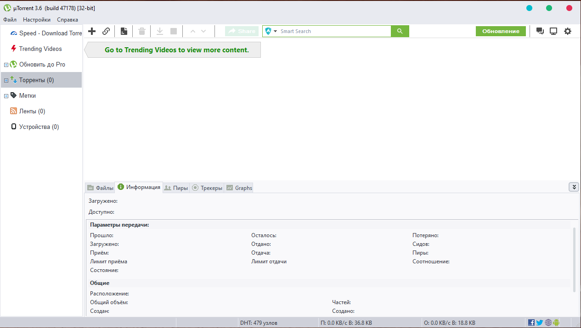The width and height of the screenshot is (581, 328).
Task: Click the Go to Trending Videos banner
Action: (176, 50)
